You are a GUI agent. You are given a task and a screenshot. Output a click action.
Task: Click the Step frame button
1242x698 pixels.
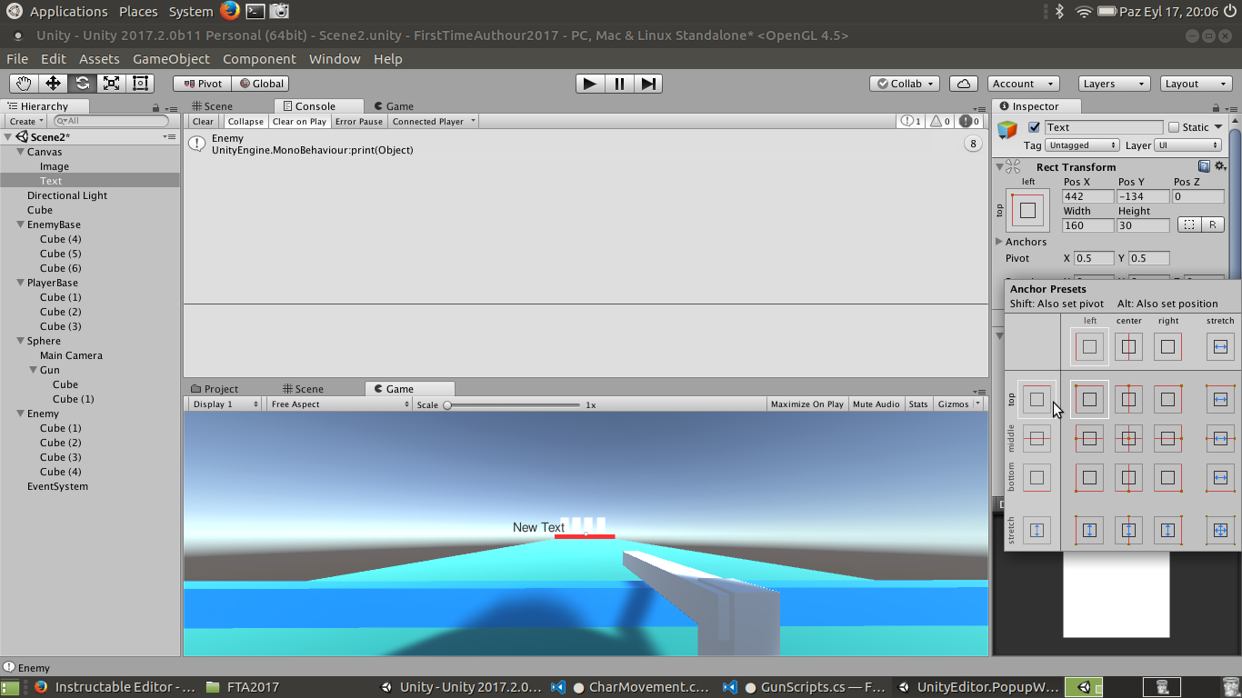[x=648, y=84]
